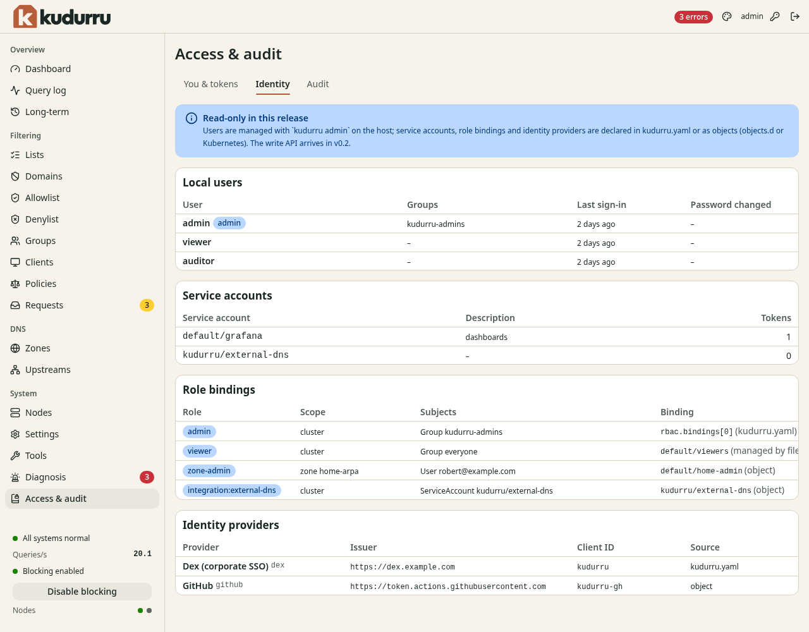Screen dimensions: 809x632
Task: Click the Denylist shield icon
Action: tap(15, 219)
